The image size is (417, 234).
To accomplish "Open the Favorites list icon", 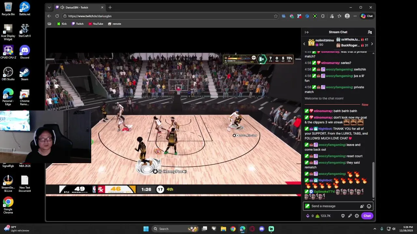I will (339, 16).
